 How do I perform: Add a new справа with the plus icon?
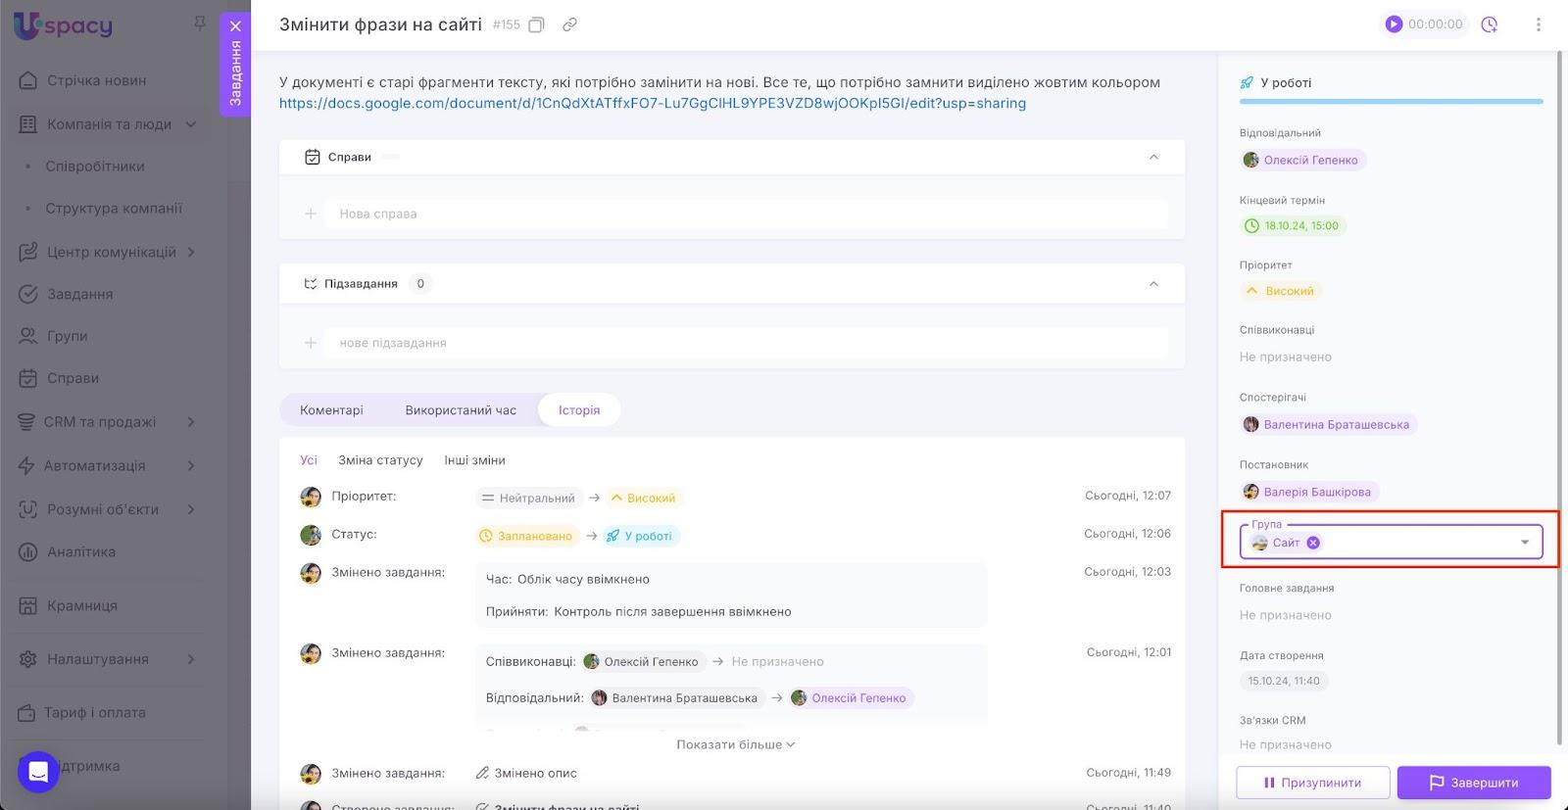(311, 214)
